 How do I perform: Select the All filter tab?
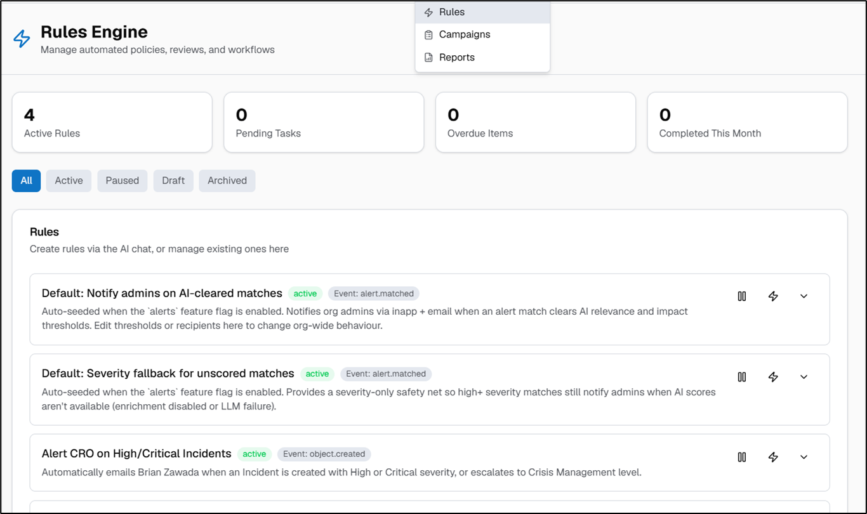(x=26, y=181)
